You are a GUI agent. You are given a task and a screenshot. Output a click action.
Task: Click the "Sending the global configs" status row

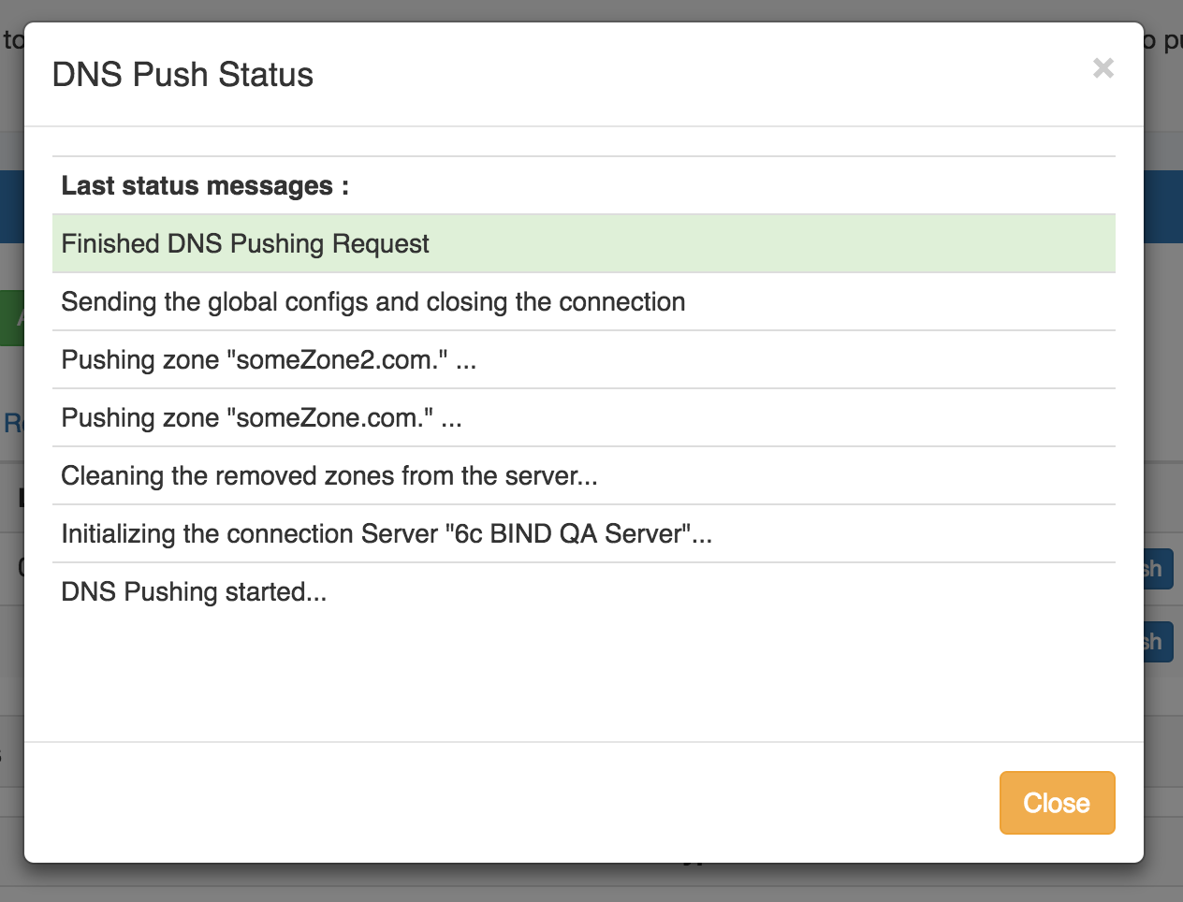click(372, 301)
